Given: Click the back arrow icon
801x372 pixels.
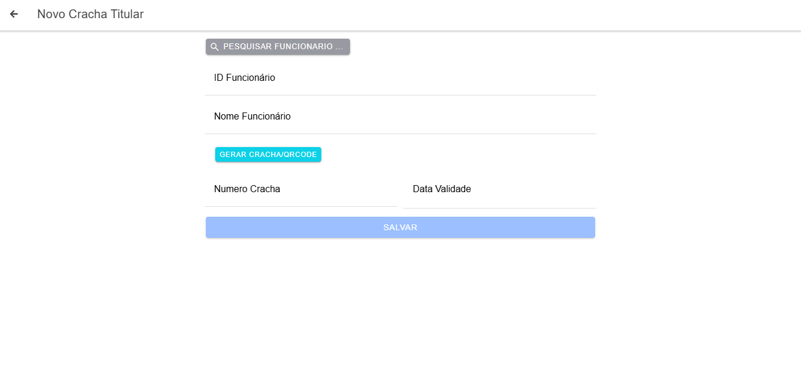Looking at the screenshot, I should [14, 14].
